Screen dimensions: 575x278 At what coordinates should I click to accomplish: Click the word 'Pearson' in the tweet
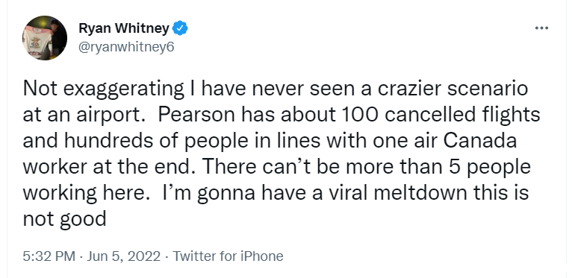(197, 115)
